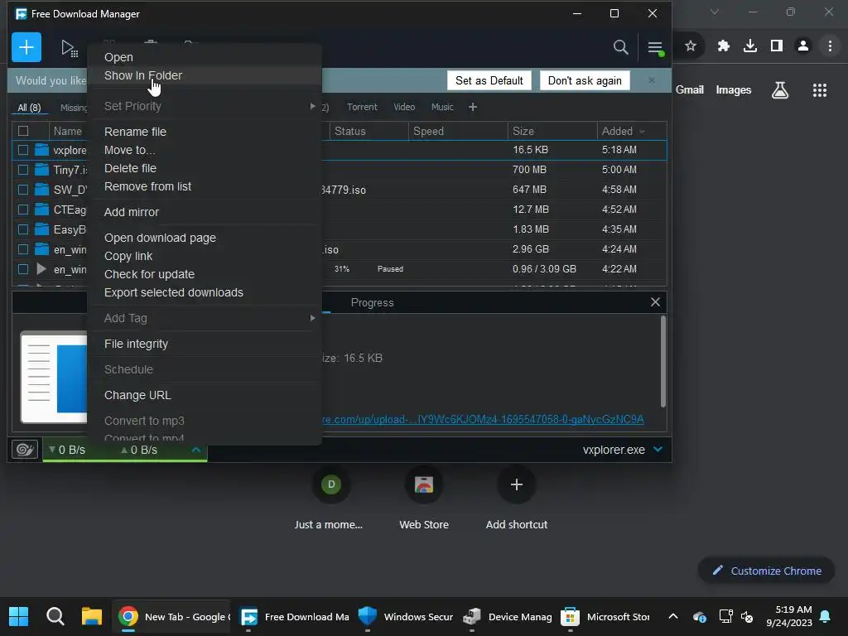Open Chrome three-dot menu
The image size is (848, 636).
tap(830, 46)
